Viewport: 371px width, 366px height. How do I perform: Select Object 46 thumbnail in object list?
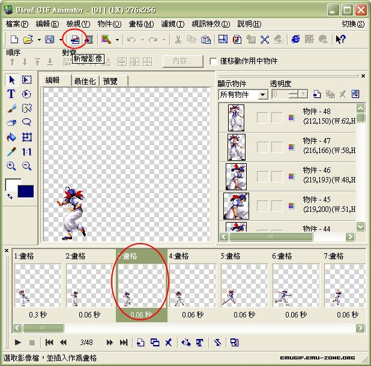tap(236, 176)
